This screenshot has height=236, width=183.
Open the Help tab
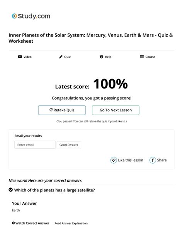click(x=105, y=57)
